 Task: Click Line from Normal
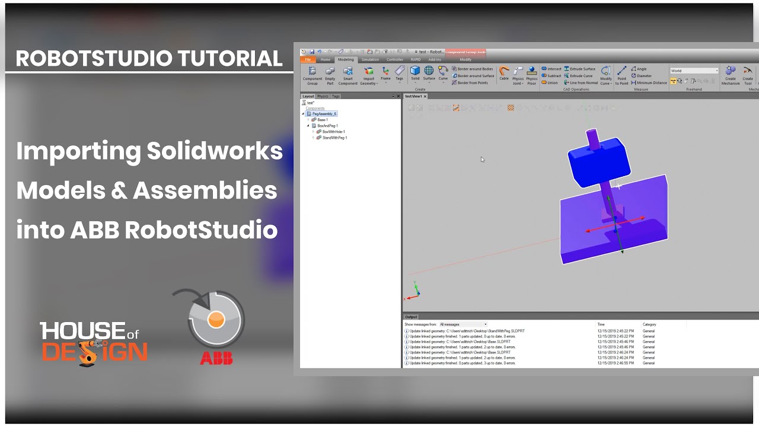(x=581, y=82)
